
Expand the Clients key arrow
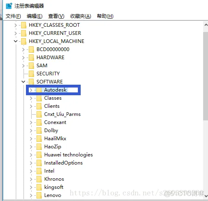[31, 106]
